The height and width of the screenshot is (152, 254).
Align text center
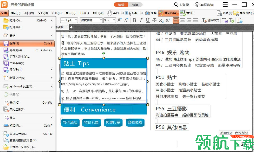(x=183, y=20)
